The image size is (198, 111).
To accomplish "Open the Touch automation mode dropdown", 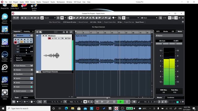I will [x=50, y=18].
